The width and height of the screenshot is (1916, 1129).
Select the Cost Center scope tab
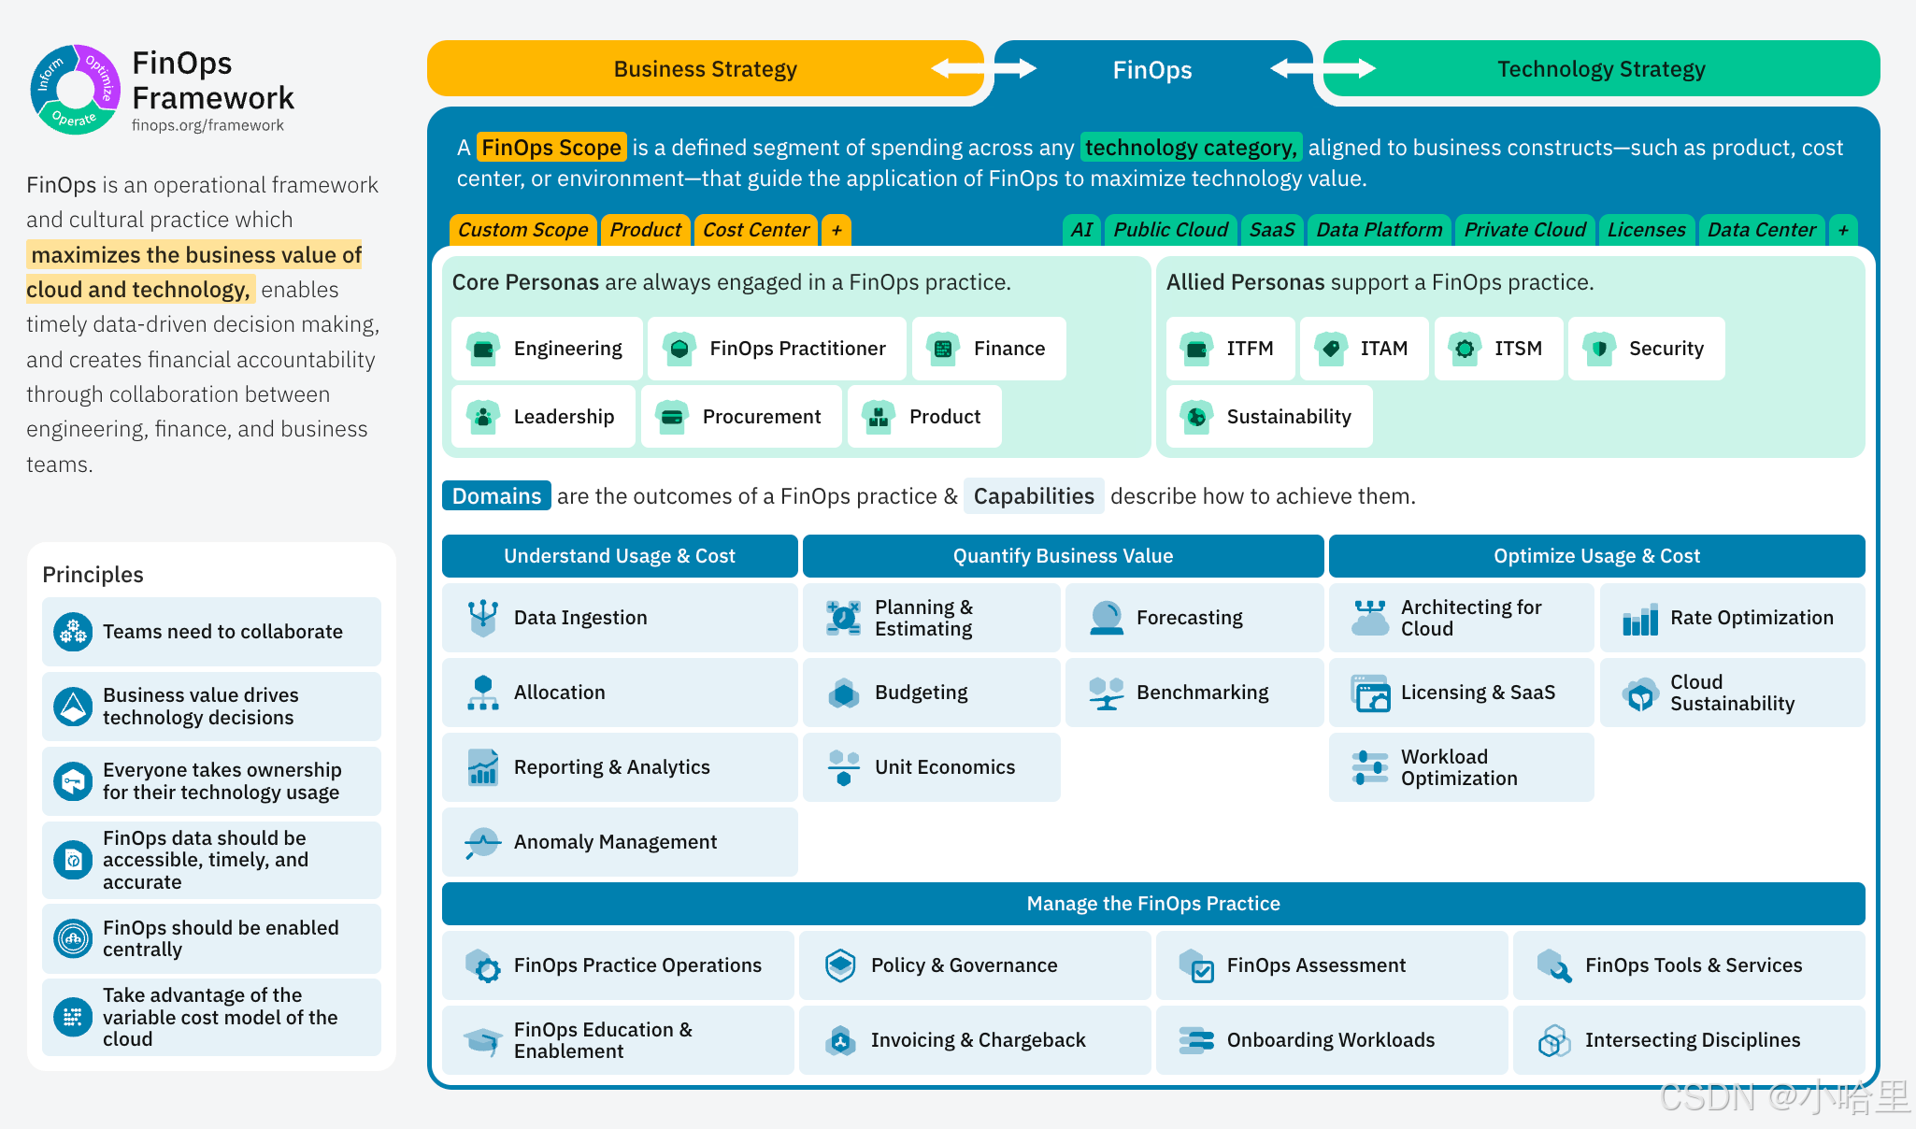[755, 230]
